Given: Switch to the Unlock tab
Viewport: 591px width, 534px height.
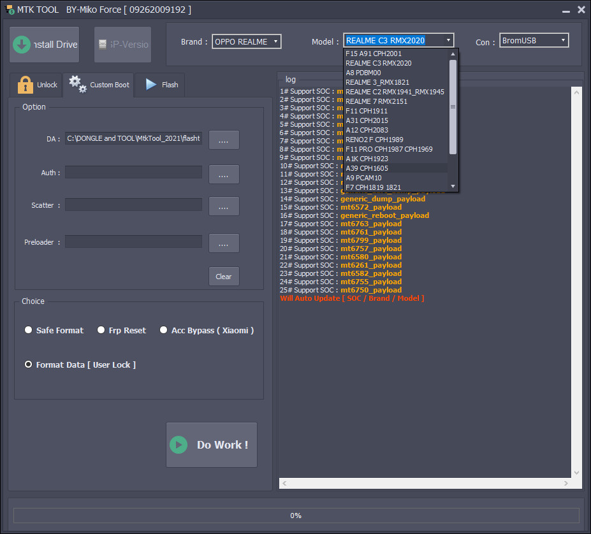Looking at the screenshot, I should point(36,85).
